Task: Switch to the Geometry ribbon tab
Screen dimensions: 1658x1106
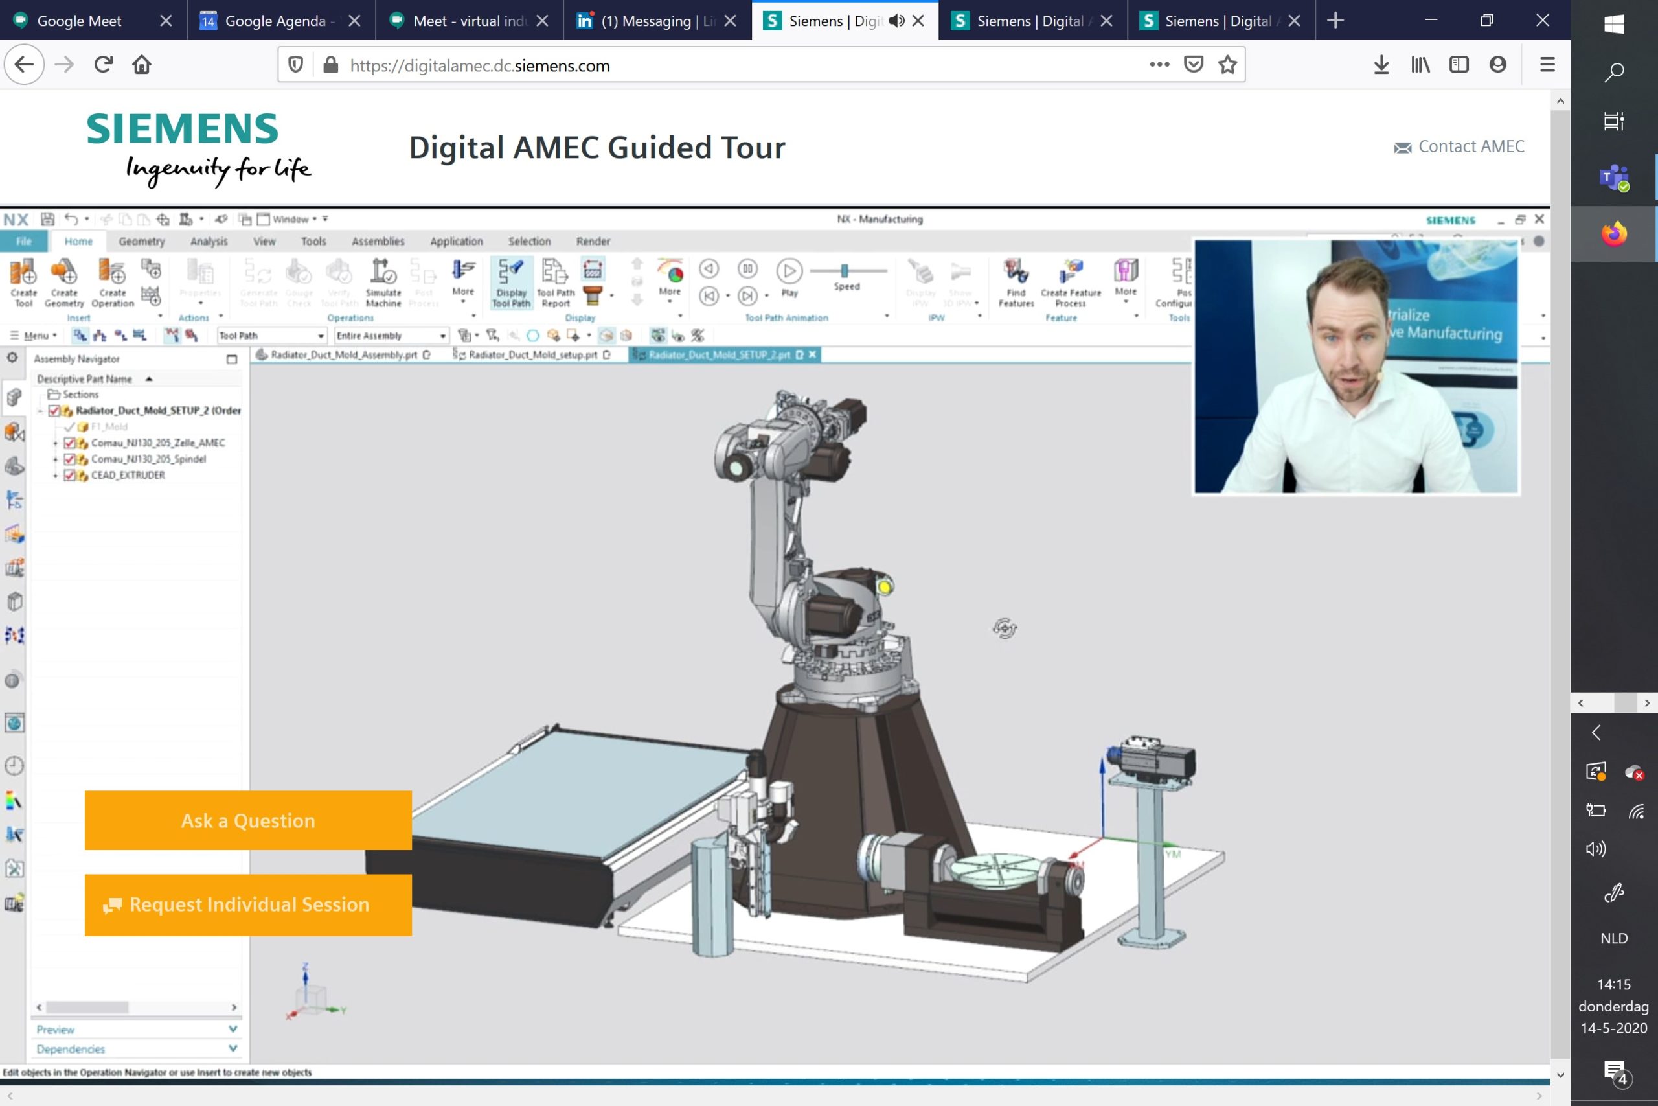Action: (x=142, y=241)
